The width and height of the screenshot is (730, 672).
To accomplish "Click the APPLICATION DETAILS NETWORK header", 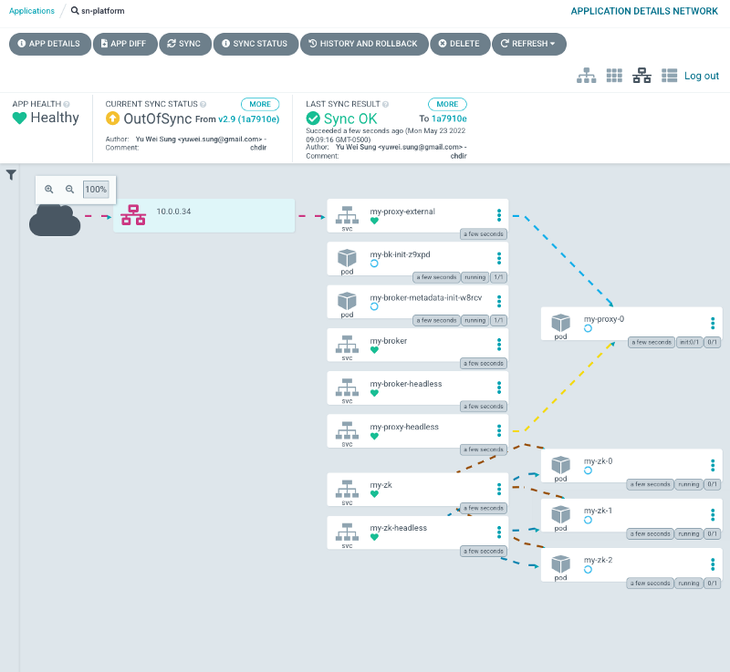I will (643, 11).
